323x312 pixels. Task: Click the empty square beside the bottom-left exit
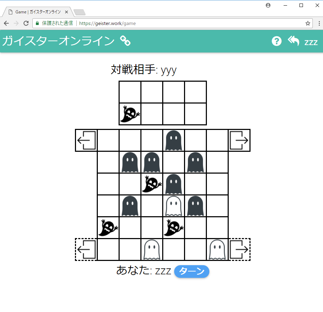tap(108, 250)
